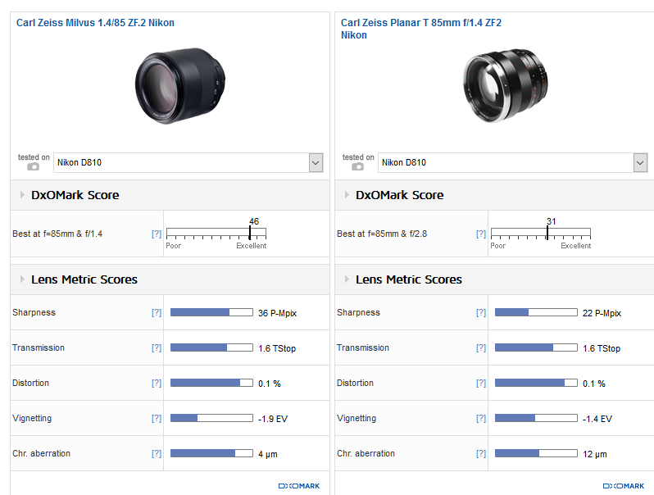This screenshot has height=495, width=654.
Task: Click the DXOMARK logo under Milvus panel
Action: [298, 486]
